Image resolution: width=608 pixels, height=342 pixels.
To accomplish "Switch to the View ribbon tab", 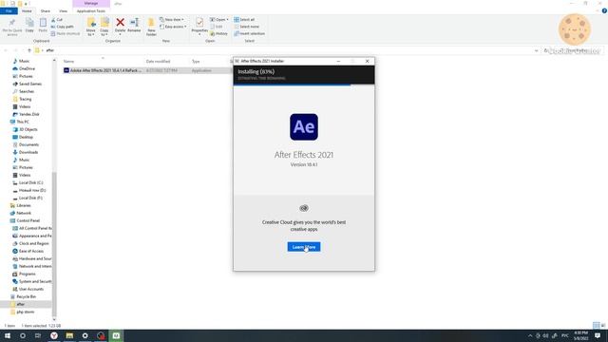I will [x=63, y=11].
